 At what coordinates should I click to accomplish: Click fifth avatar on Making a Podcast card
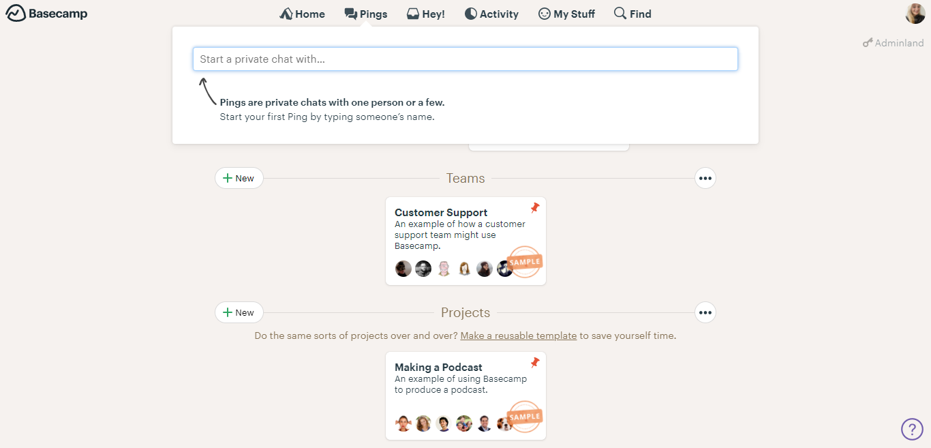(x=485, y=423)
